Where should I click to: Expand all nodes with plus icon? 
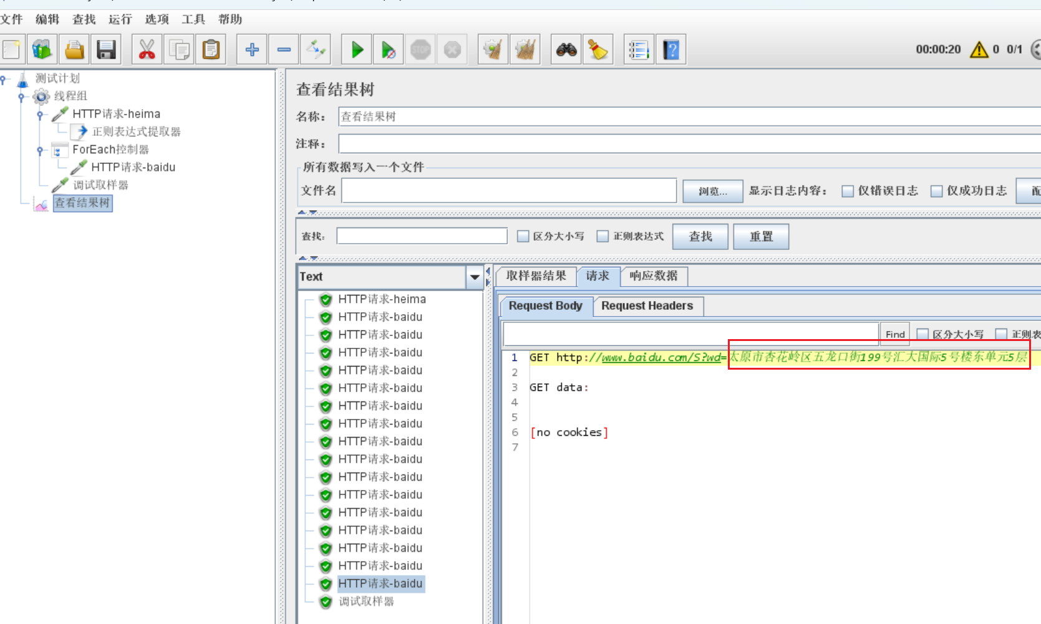pos(252,49)
